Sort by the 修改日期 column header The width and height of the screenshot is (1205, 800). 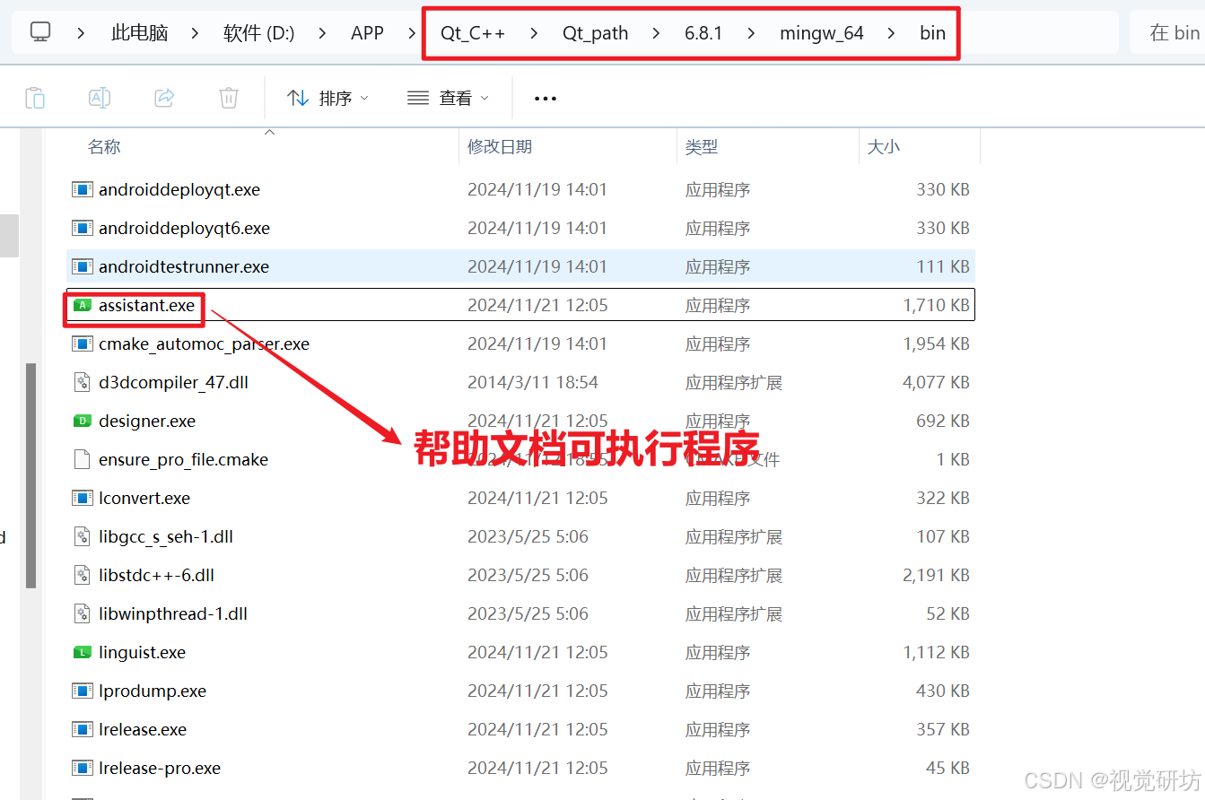click(500, 146)
